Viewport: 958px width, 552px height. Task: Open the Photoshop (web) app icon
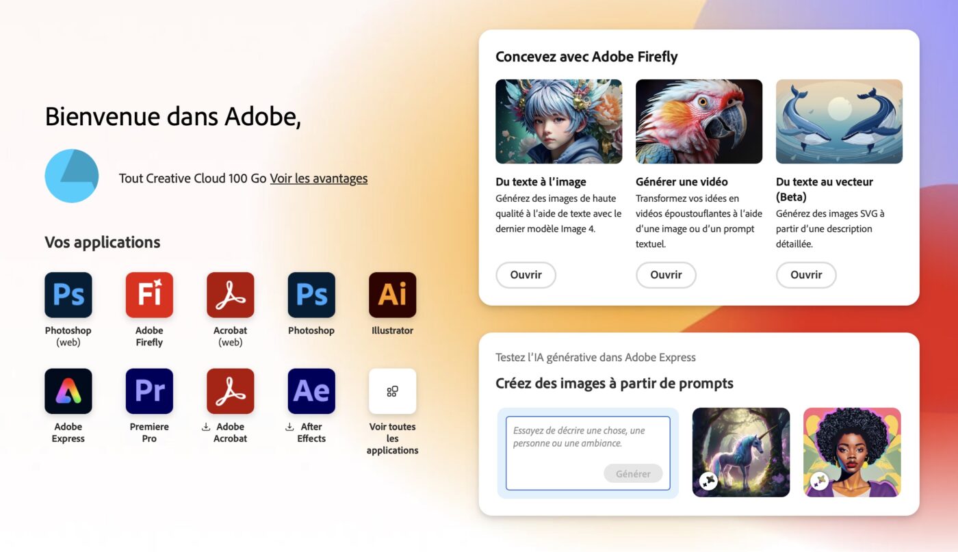(68, 295)
